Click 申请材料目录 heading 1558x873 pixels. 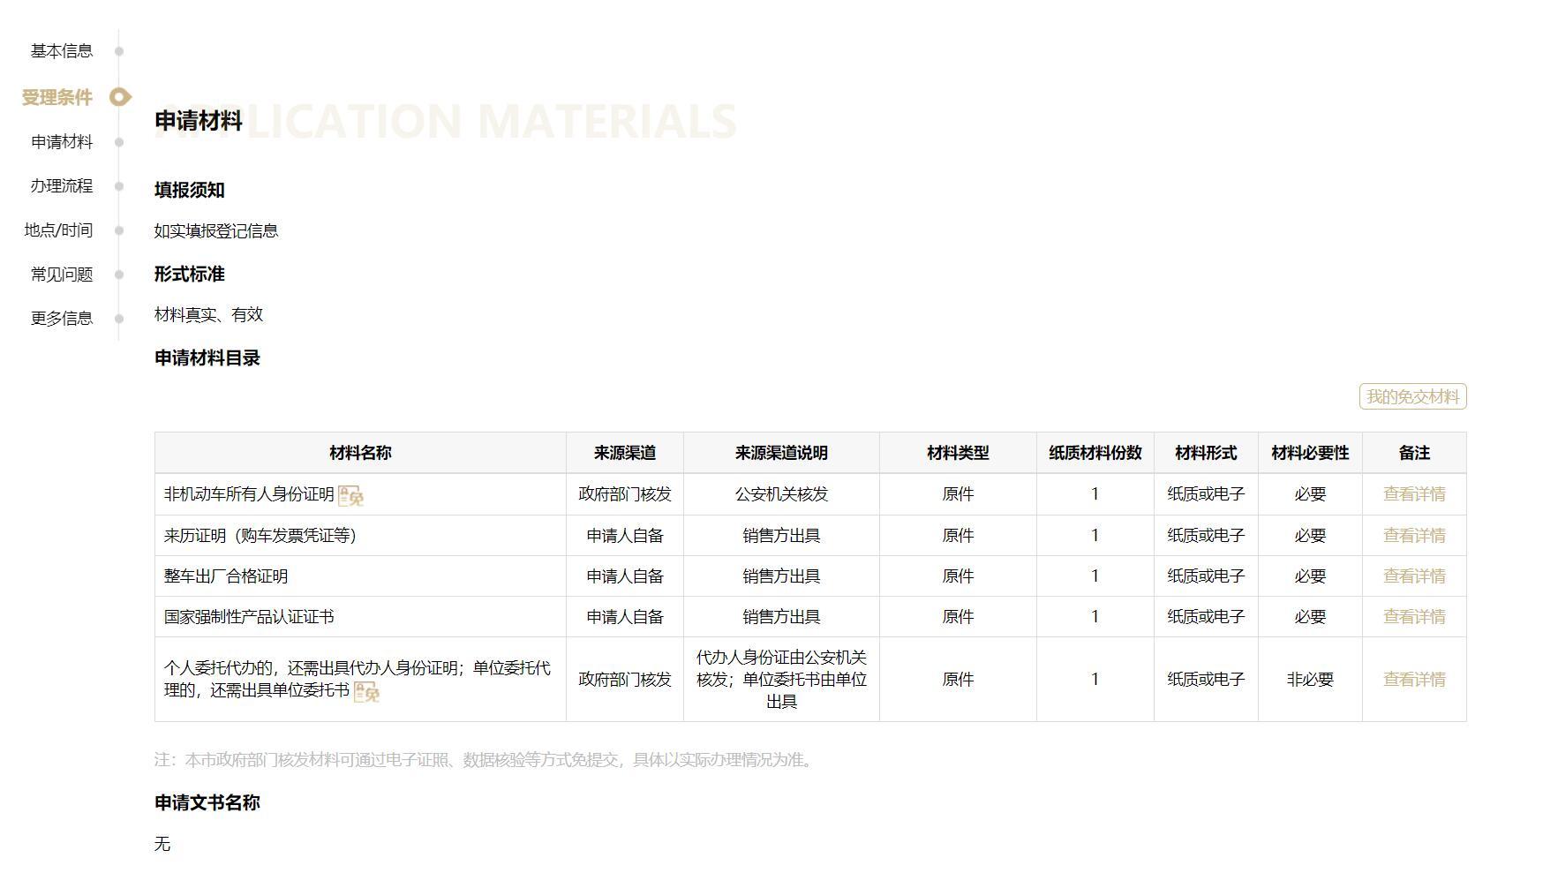tap(207, 357)
